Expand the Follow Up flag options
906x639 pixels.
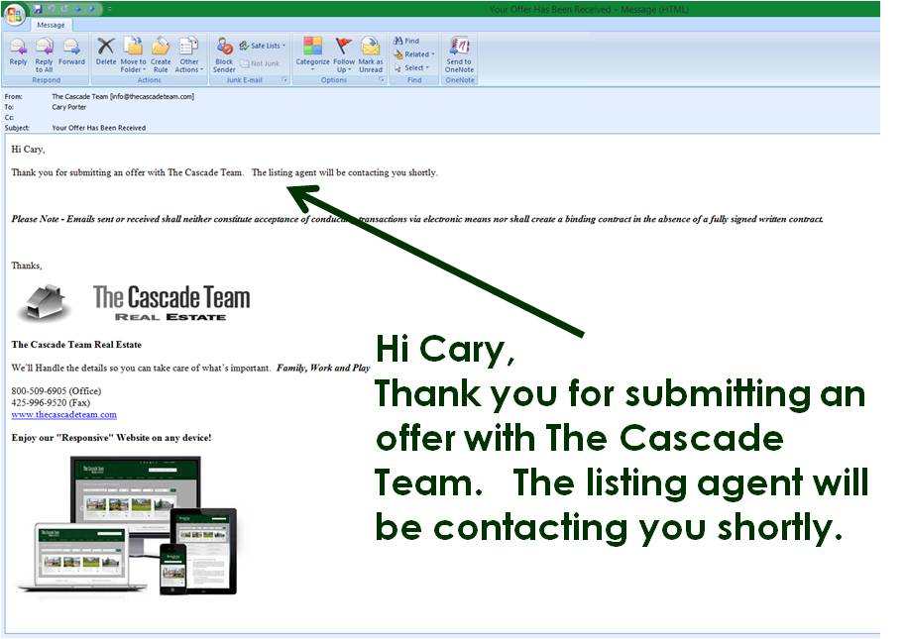[x=343, y=53]
